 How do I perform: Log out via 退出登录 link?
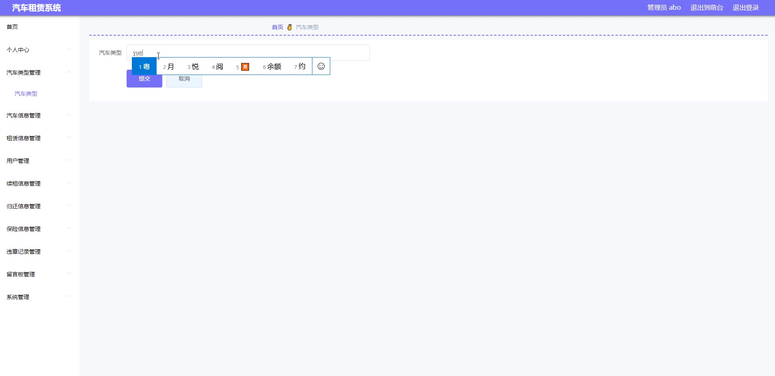746,8
